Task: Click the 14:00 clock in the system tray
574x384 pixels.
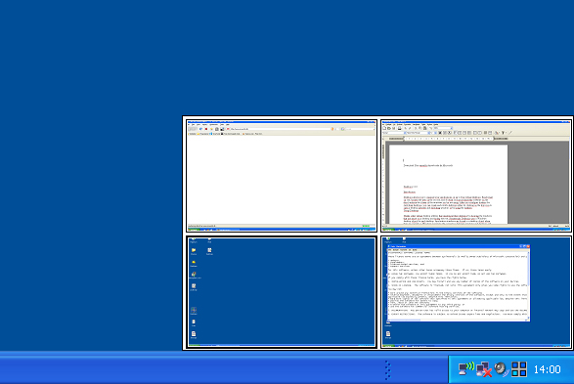Action: (547, 369)
